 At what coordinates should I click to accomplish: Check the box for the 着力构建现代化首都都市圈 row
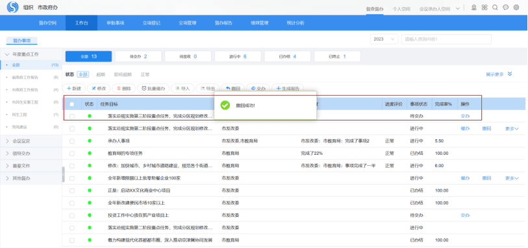coord(71,240)
